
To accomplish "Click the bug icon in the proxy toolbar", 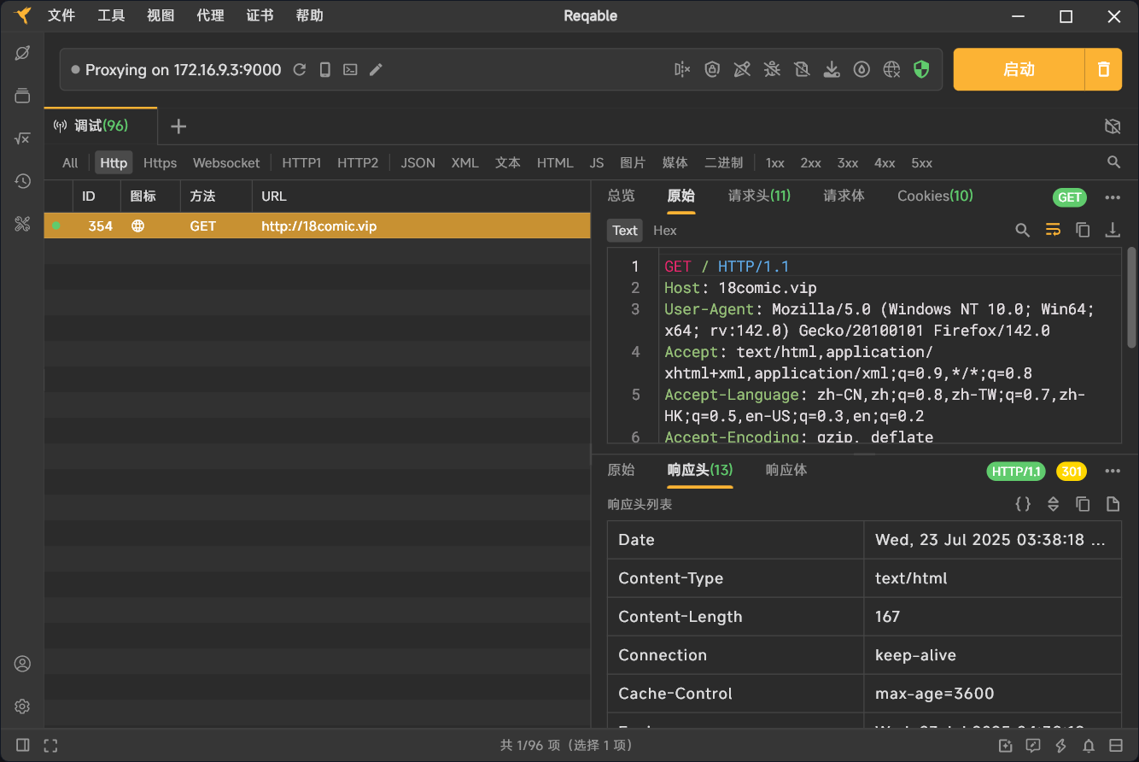I will click(x=772, y=69).
